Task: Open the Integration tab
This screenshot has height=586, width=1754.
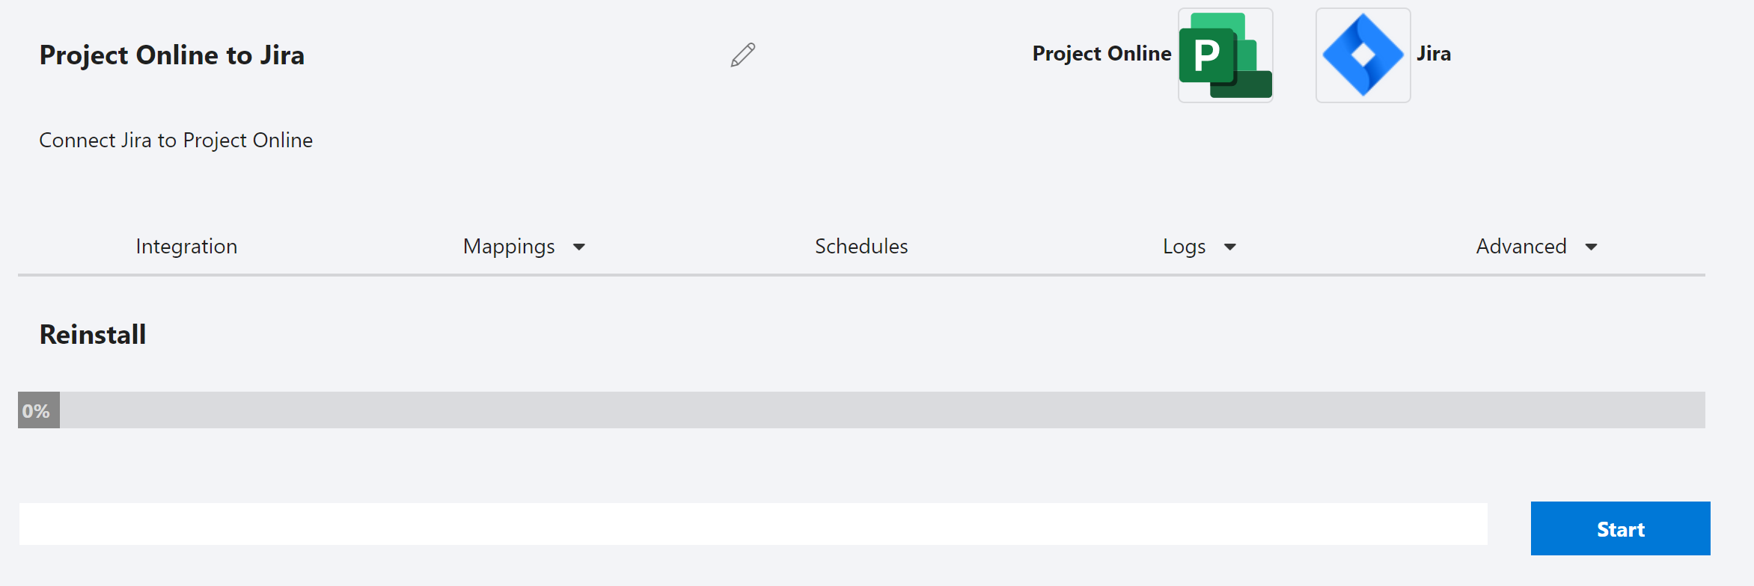Action: point(186,246)
